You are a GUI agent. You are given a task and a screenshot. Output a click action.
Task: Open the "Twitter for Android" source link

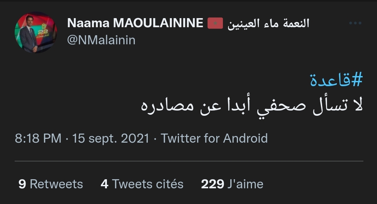click(x=214, y=138)
